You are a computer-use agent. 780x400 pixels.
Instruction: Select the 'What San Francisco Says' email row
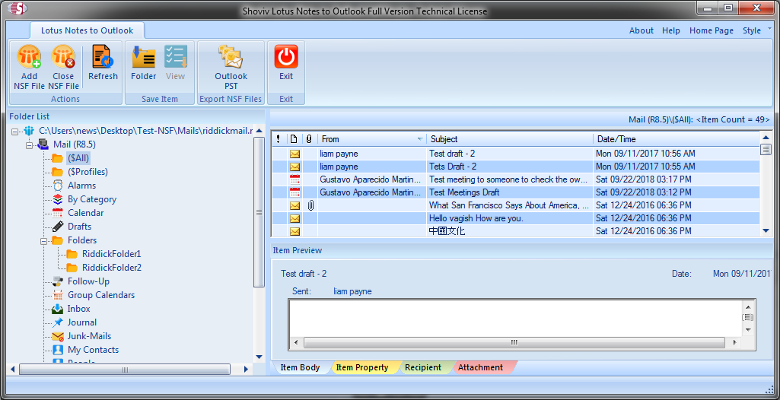coord(516,205)
